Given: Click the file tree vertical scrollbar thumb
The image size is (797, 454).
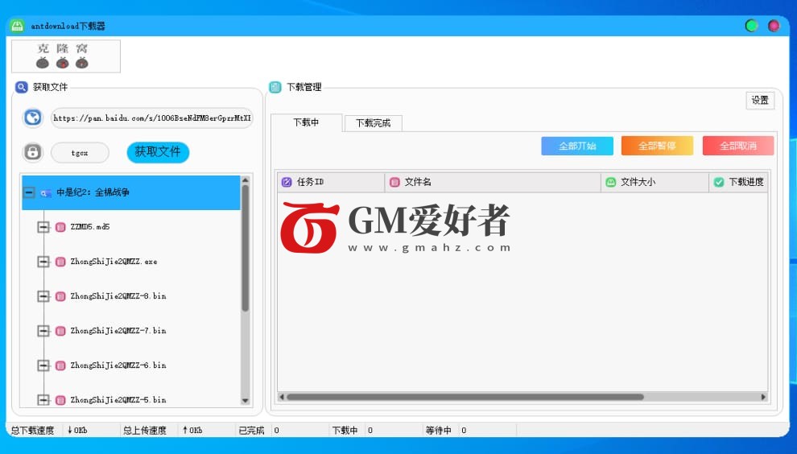Looking at the screenshot, I should (x=246, y=248).
